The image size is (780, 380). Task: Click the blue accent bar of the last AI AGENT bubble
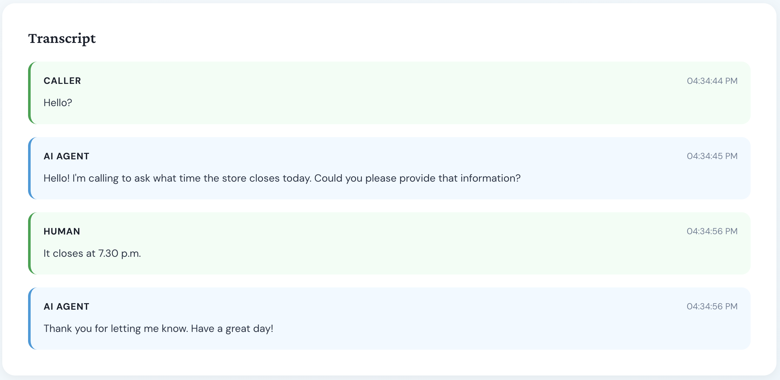[29, 318]
